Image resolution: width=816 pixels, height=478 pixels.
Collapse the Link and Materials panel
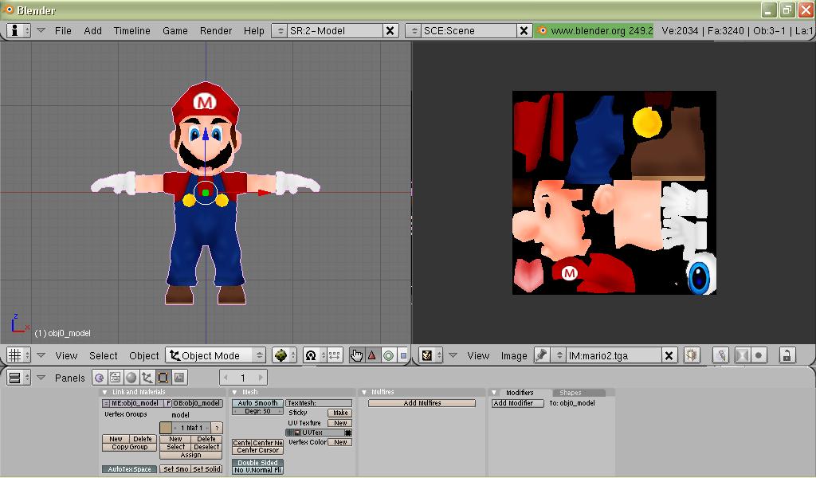104,392
